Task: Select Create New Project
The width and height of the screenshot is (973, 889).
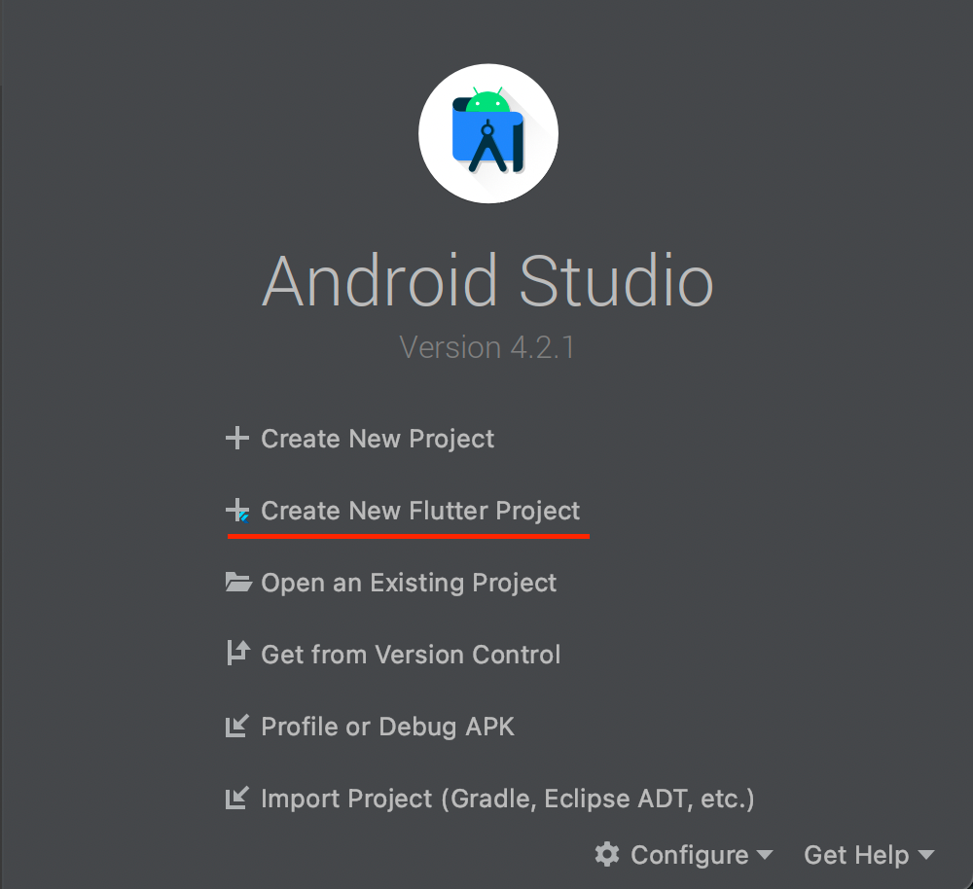Action: [x=378, y=440]
